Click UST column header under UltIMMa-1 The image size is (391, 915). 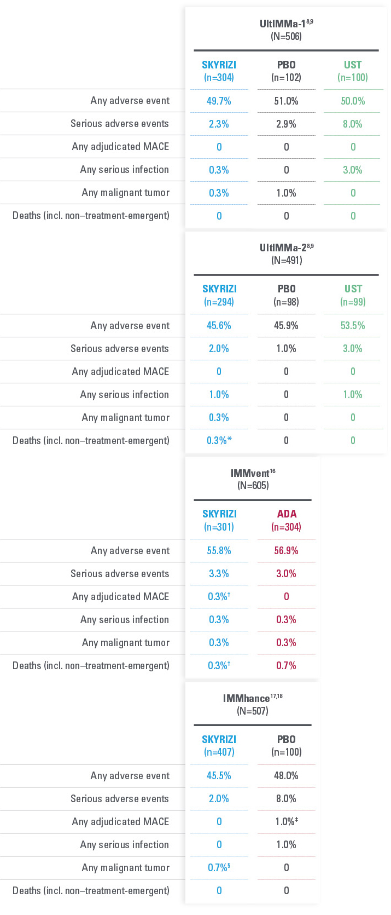(353, 65)
